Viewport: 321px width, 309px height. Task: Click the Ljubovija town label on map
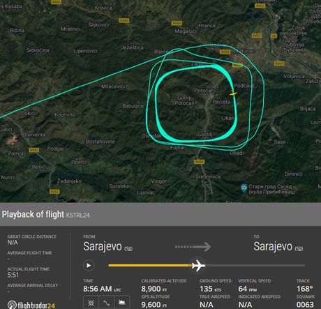point(294,45)
